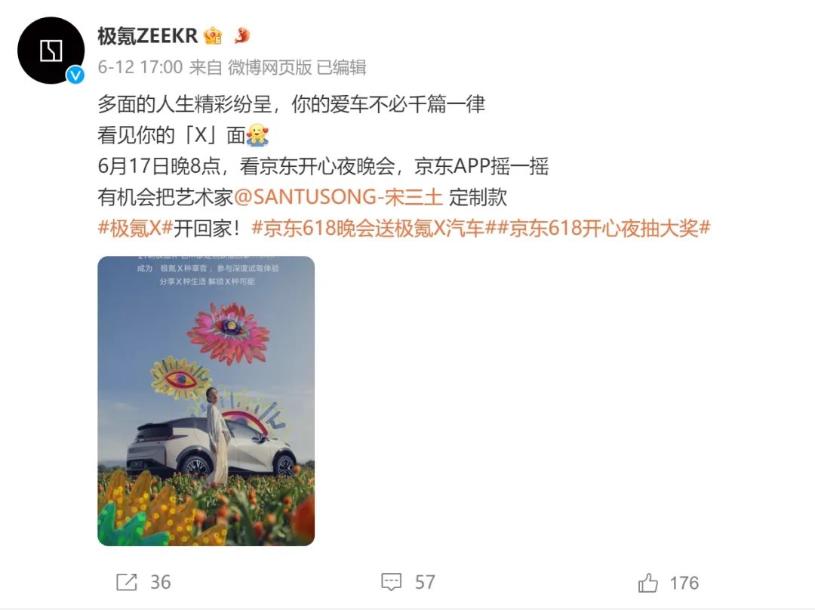
Task: Open @SANTUSONG-宋三土 mention link
Action: [x=338, y=197]
